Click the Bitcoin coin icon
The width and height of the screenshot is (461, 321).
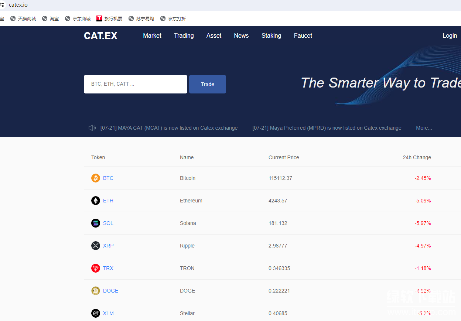click(x=96, y=178)
